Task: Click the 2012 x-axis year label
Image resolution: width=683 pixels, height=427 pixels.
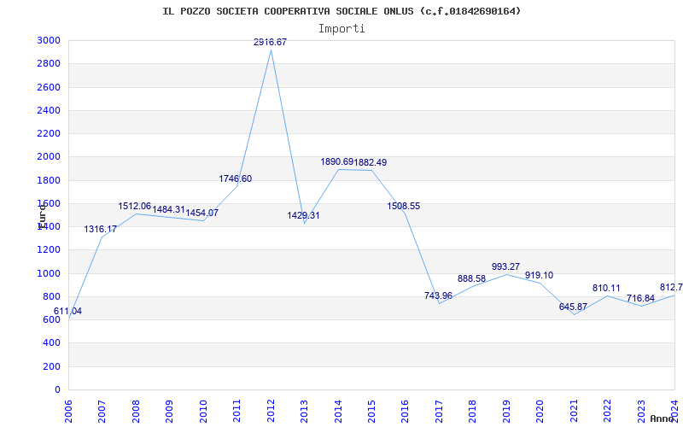Action: tap(271, 412)
